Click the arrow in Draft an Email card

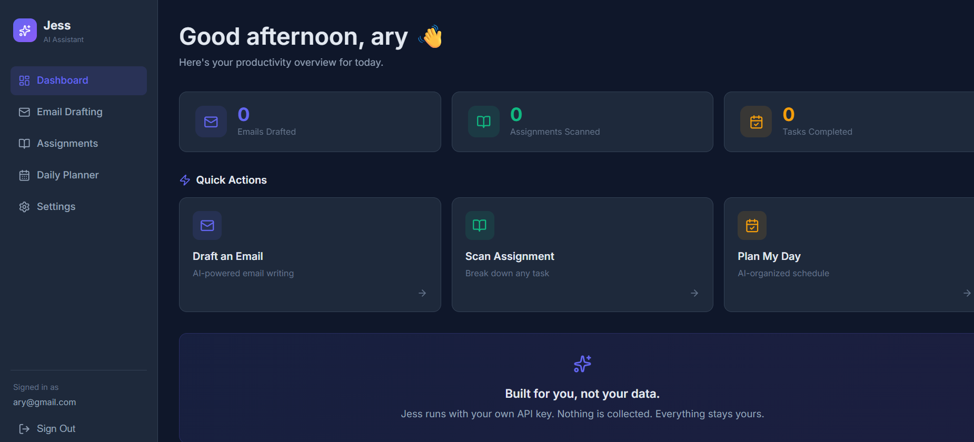coord(422,293)
